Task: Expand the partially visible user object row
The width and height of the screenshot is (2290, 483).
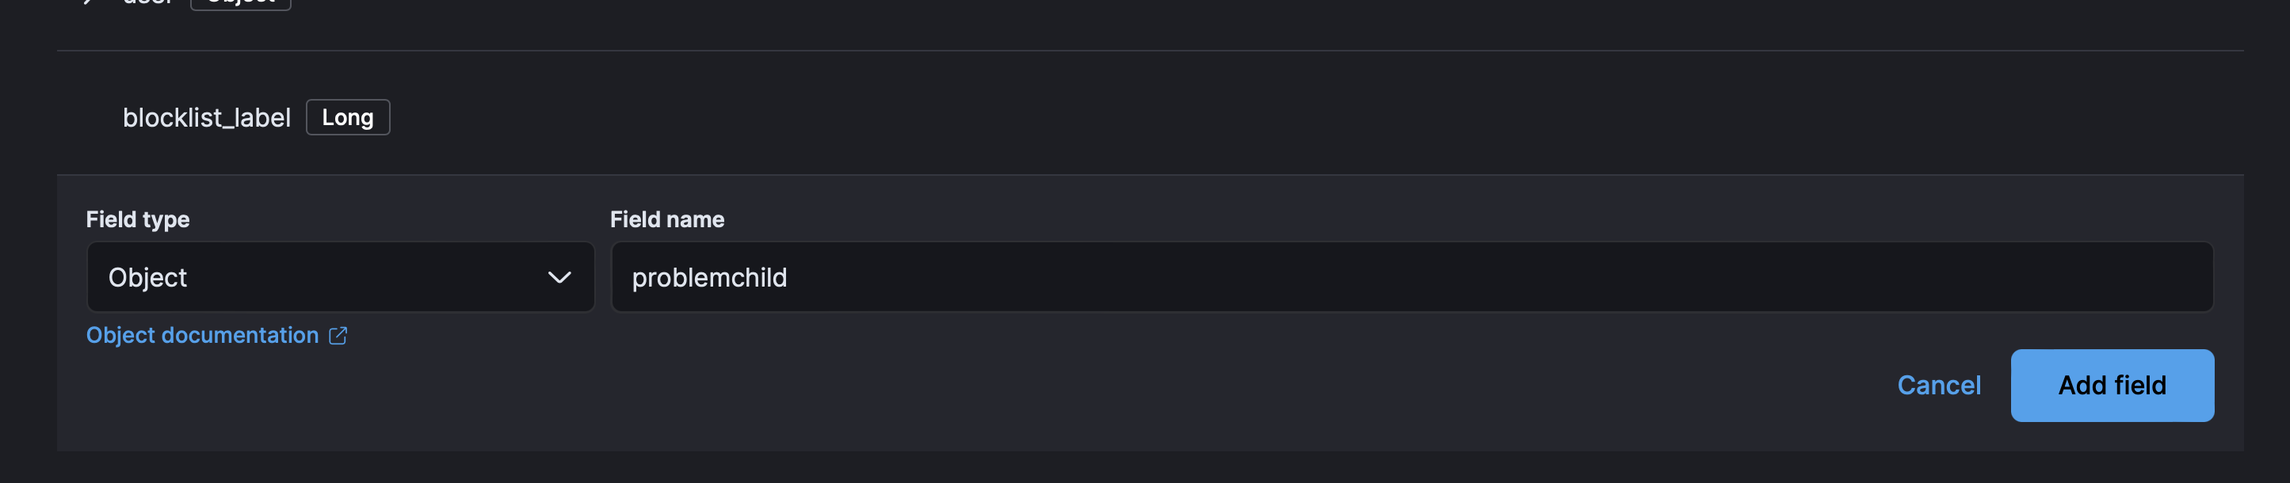Action: click(88, 2)
